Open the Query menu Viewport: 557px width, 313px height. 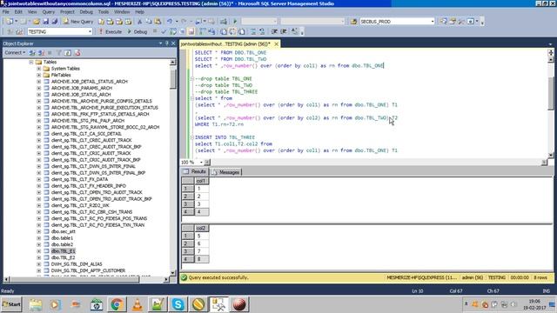tap(49, 11)
